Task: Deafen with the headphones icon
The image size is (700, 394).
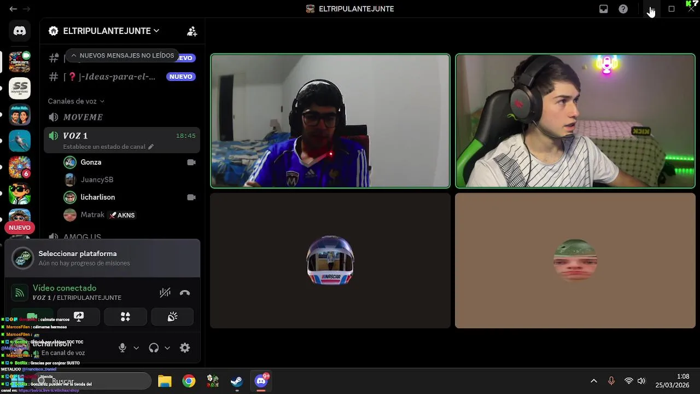Action: coord(154,348)
